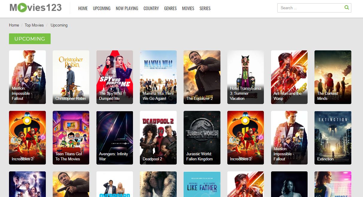Viewport: 363px width, 197px height.
Task: Click the Movies123 logo
Action: coord(35,8)
